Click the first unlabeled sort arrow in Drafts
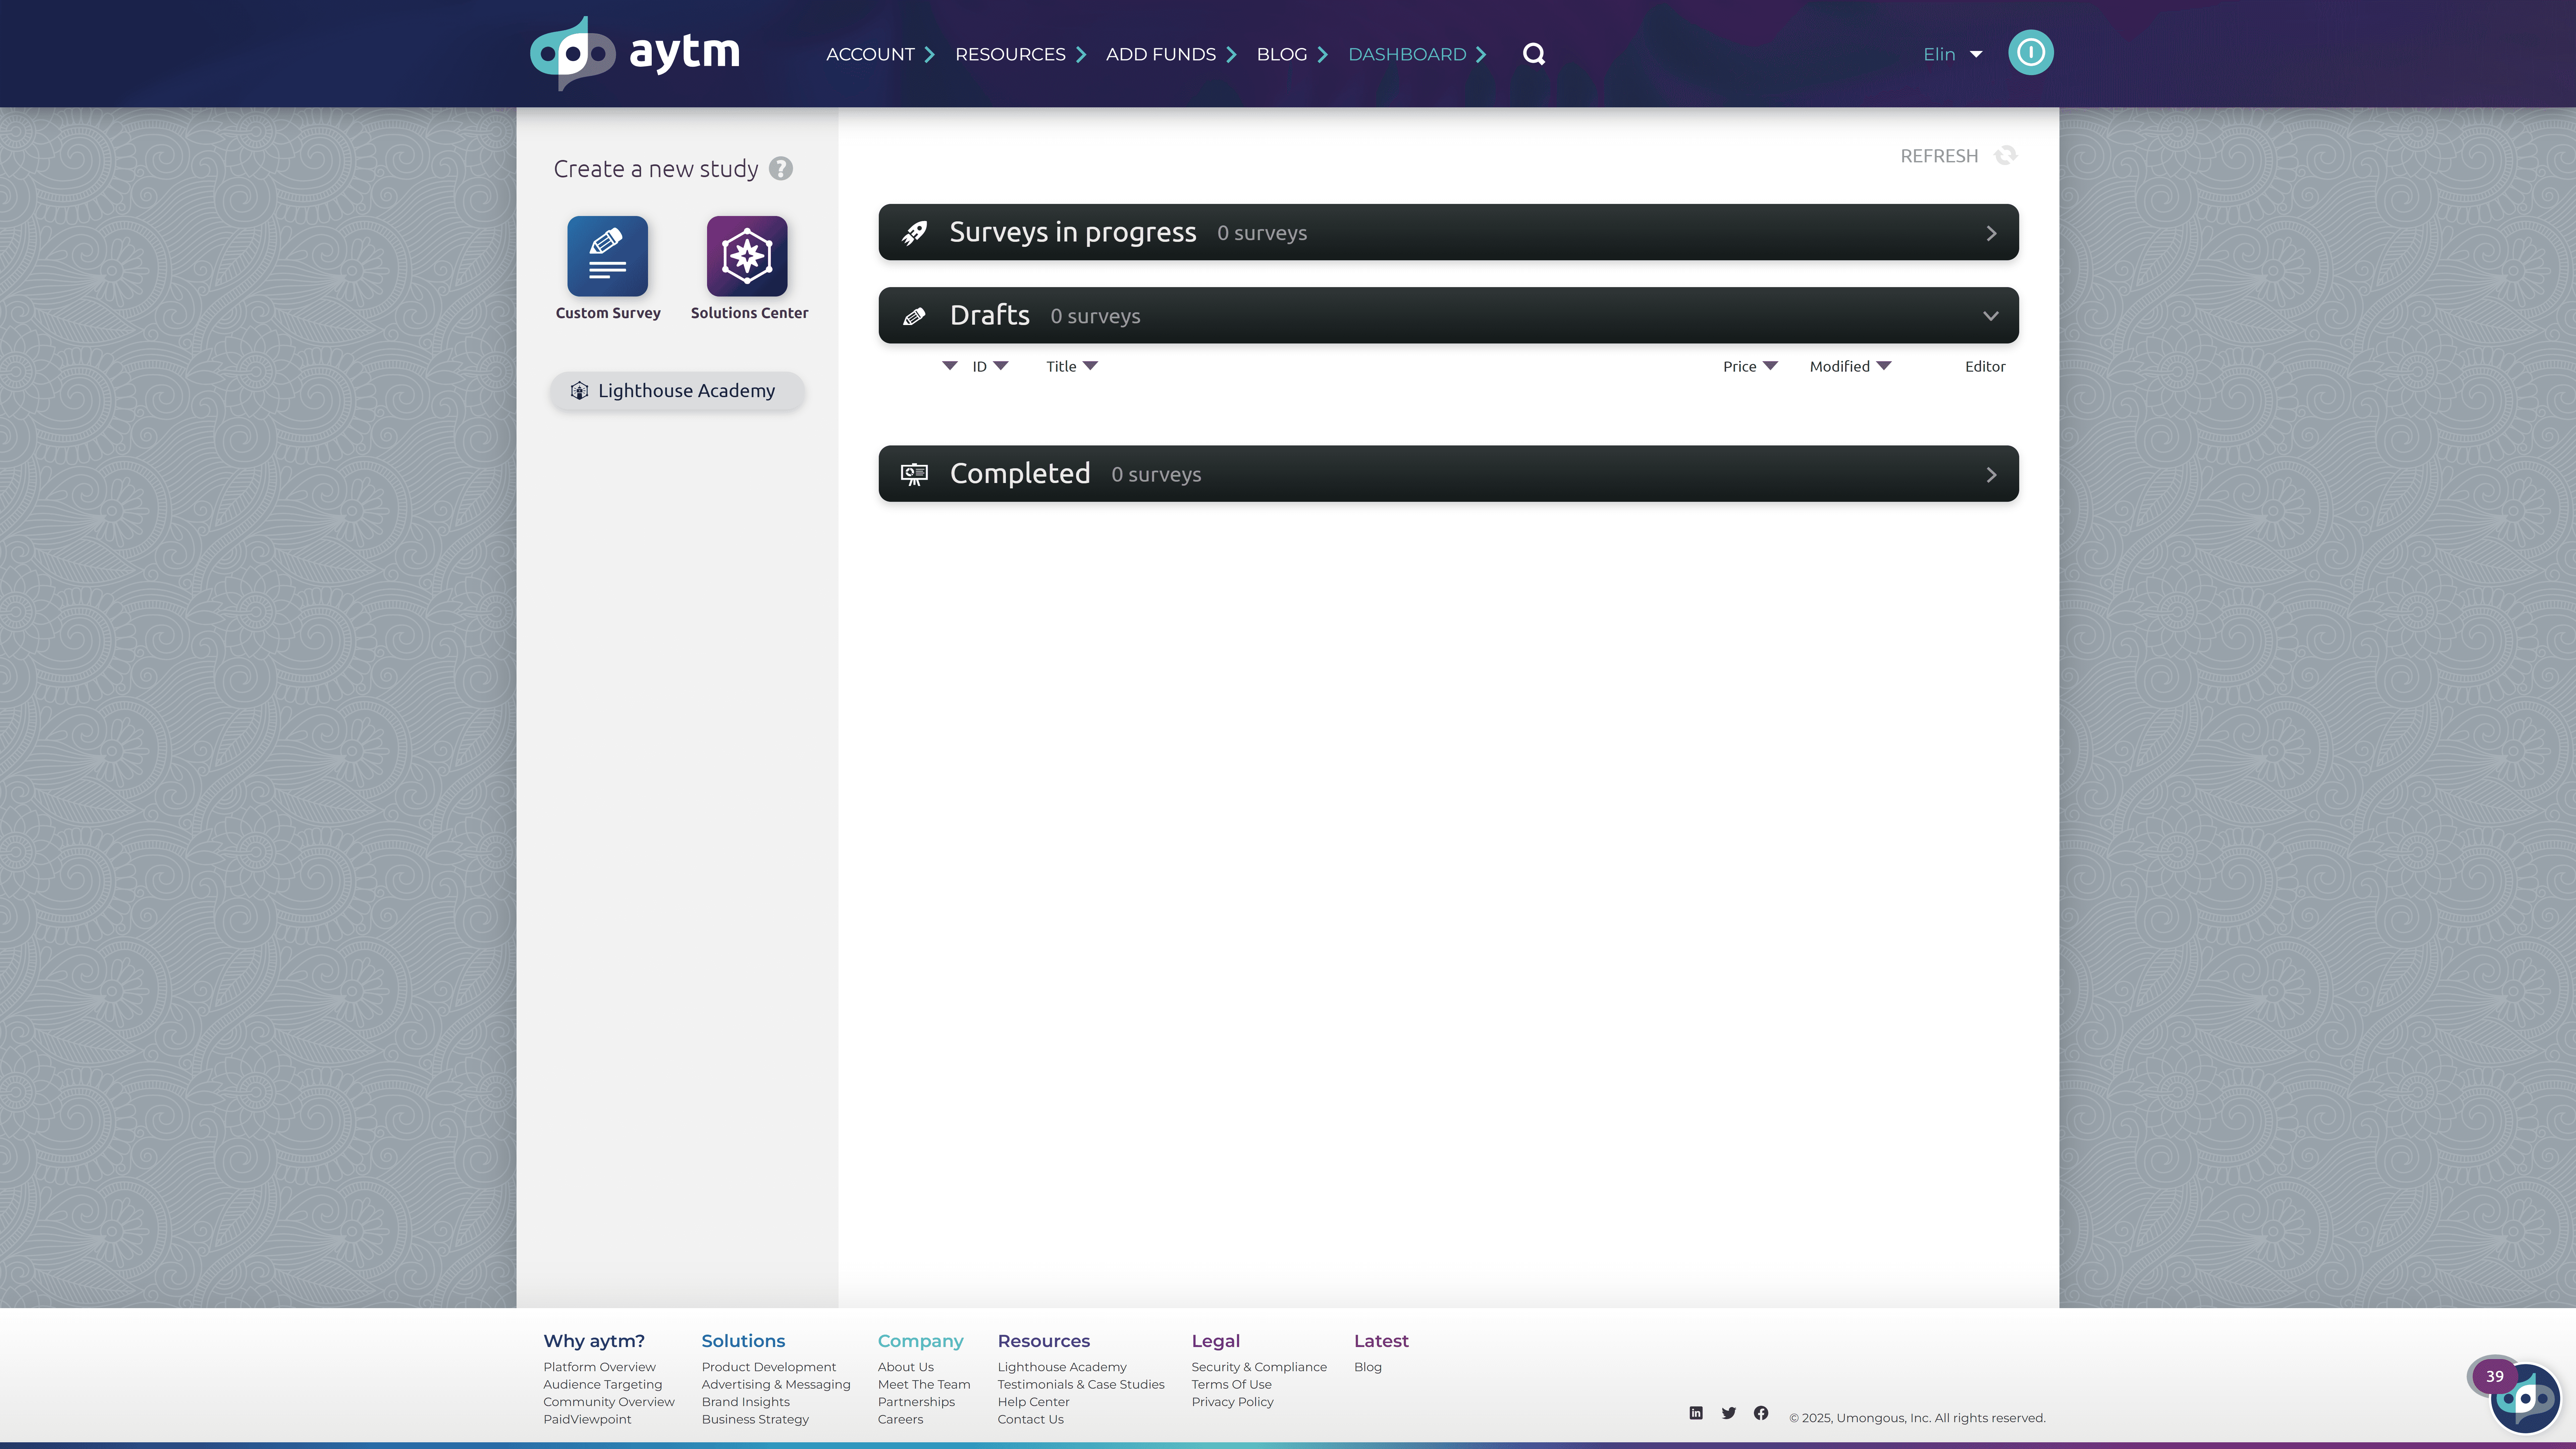 950,366
